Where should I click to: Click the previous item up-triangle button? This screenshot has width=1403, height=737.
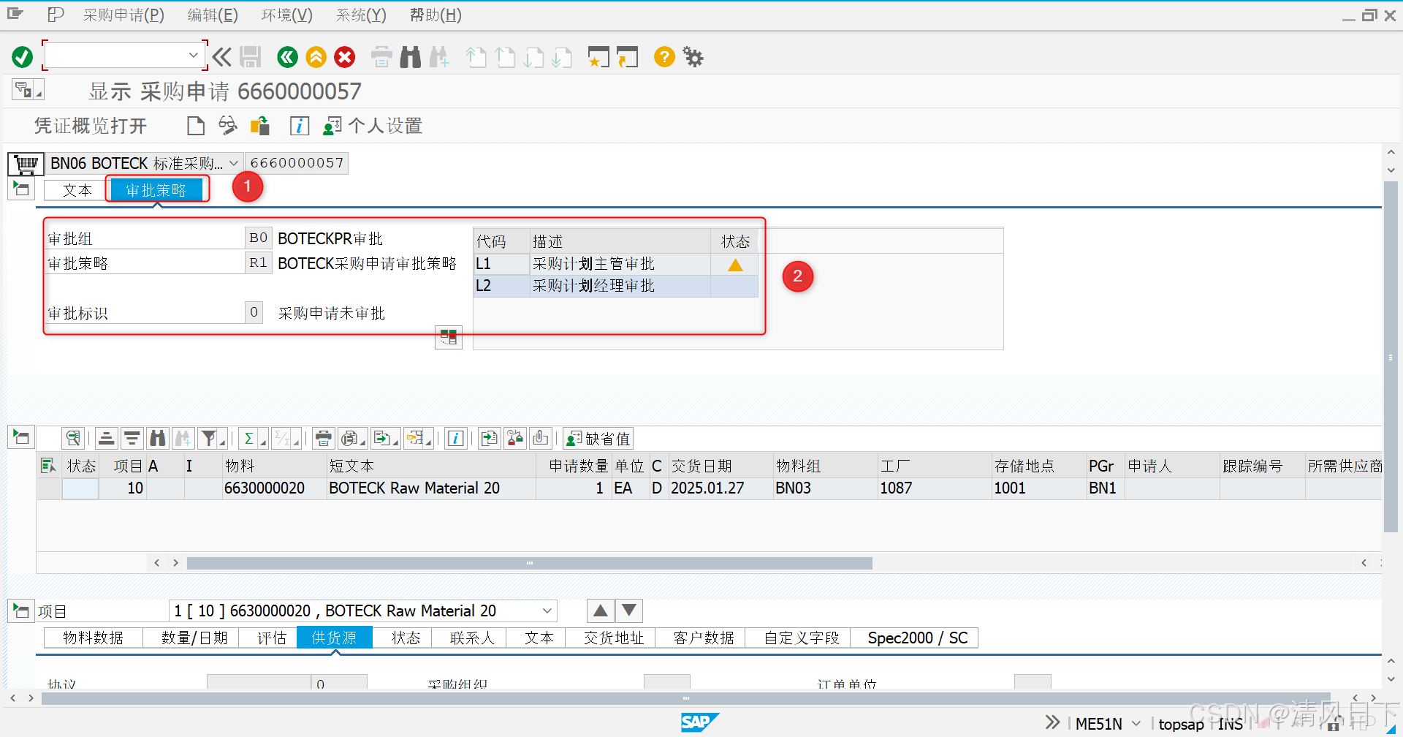[600, 611]
